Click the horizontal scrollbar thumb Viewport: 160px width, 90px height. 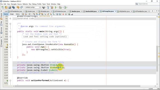(77, 86)
